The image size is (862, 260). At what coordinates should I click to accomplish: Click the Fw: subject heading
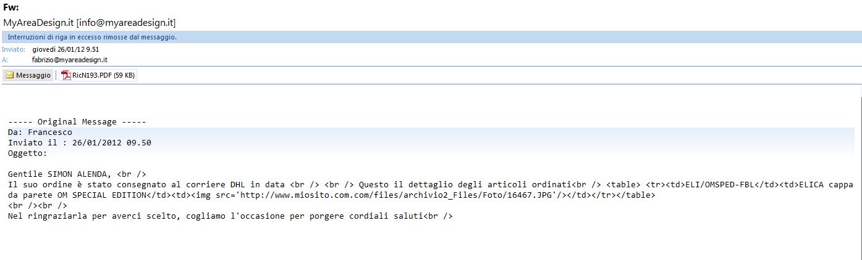[x=11, y=7]
